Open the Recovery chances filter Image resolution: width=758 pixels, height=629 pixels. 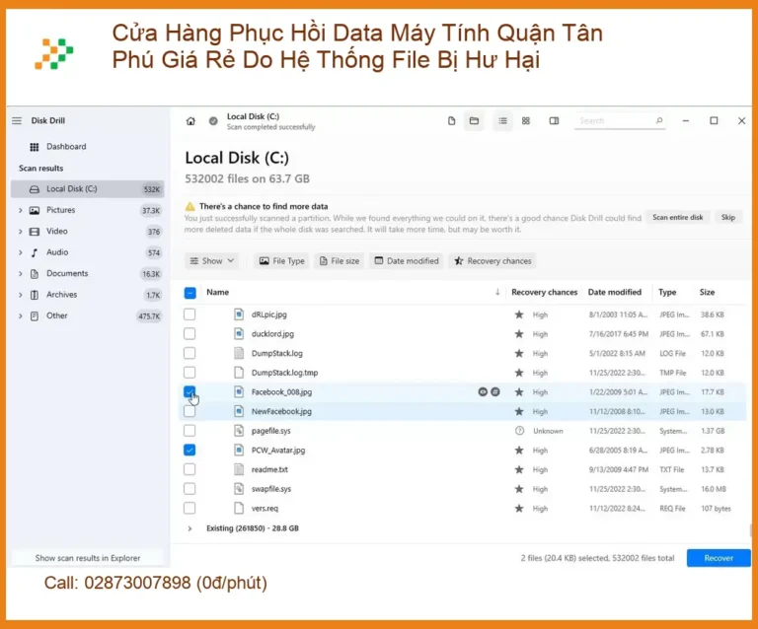click(x=493, y=261)
